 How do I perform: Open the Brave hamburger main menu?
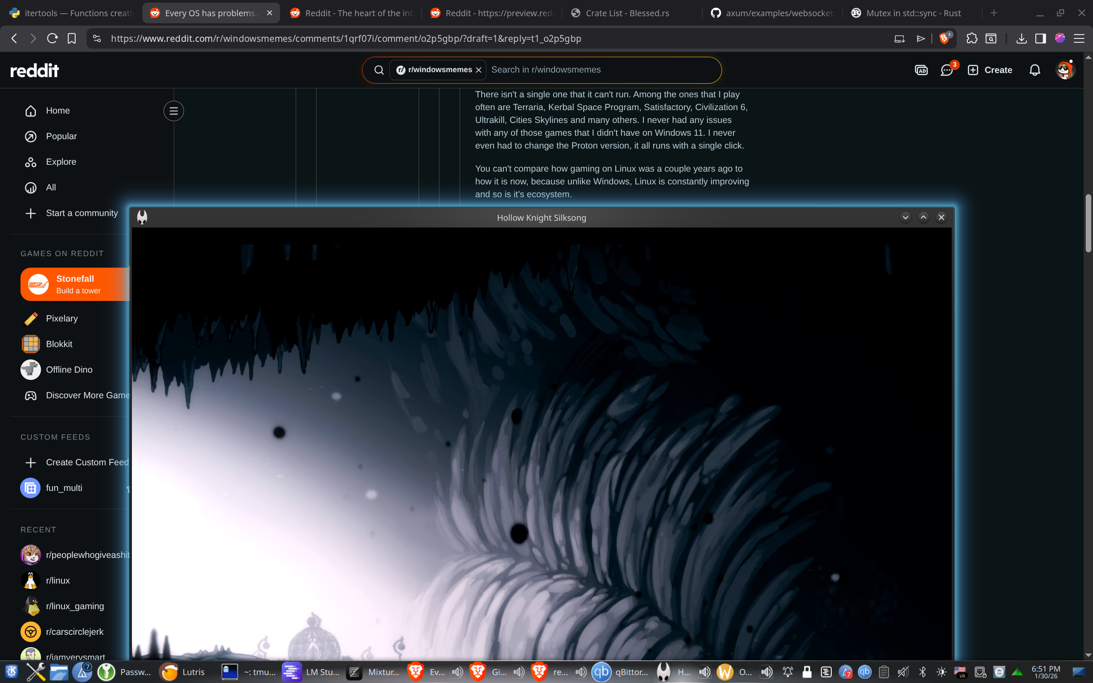(x=1079, y=38)
